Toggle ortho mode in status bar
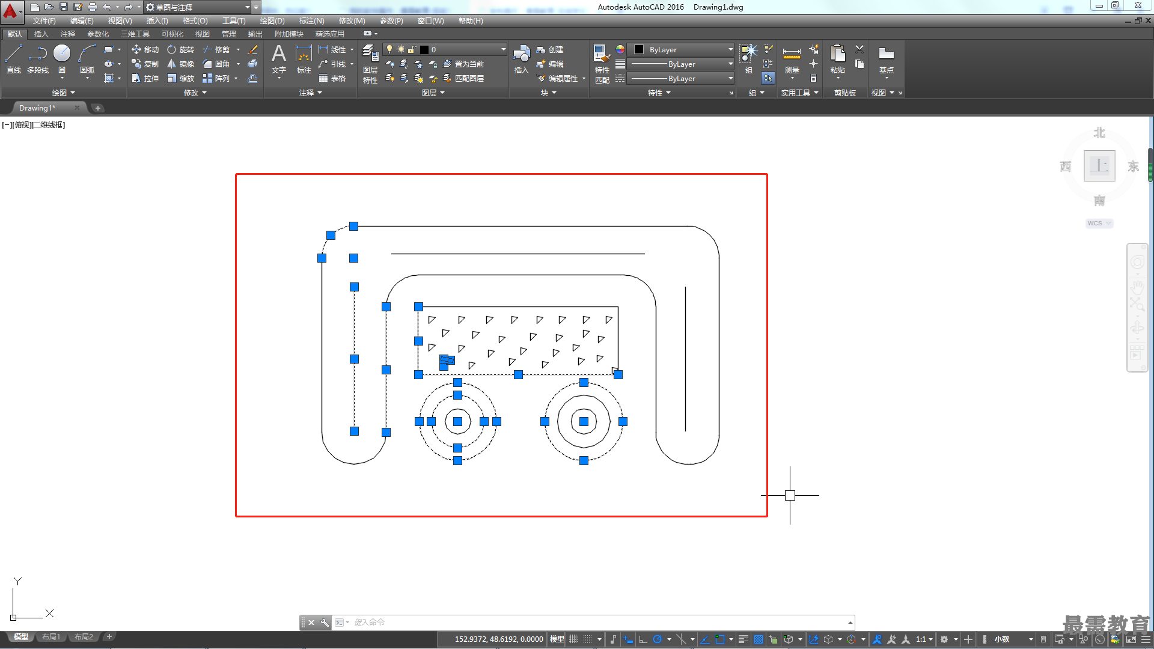Image resolution: width=1154 pixels, height=649 pixels. point(643,639)
